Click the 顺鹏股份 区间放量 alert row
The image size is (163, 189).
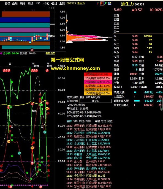[89, 126]
